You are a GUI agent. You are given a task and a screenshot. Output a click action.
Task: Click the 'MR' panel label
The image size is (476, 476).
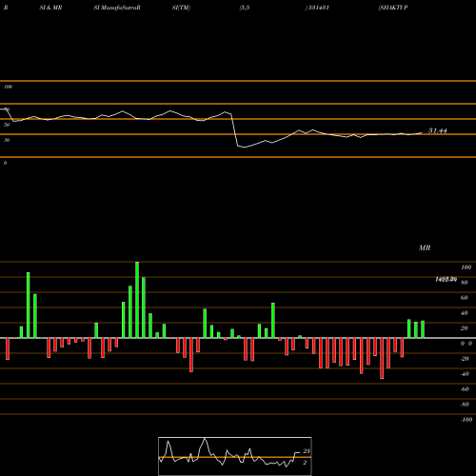pos(425,248)
